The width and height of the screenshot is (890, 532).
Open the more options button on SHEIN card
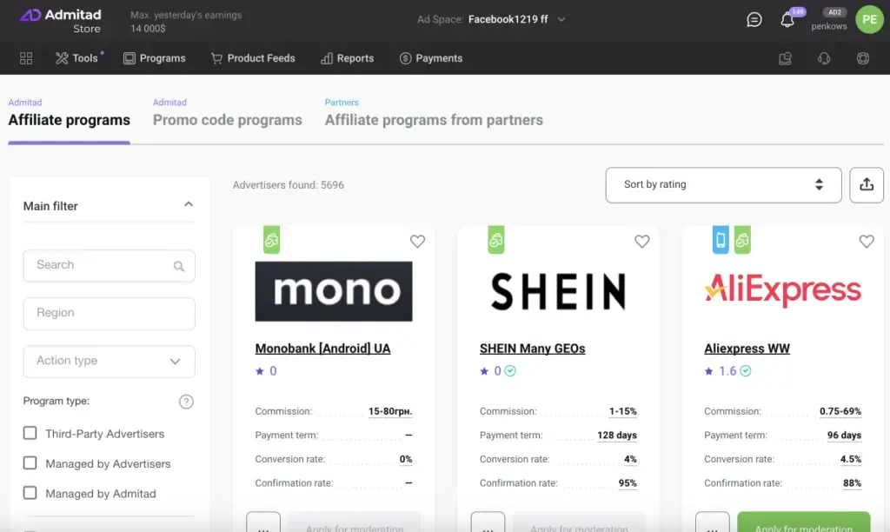488,522
